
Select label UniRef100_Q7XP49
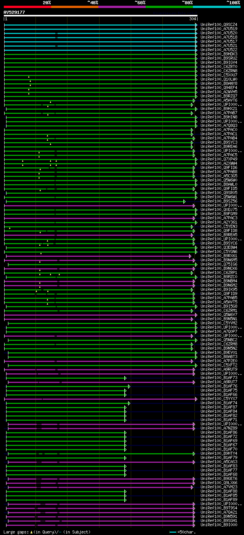[x=219, y=159]
